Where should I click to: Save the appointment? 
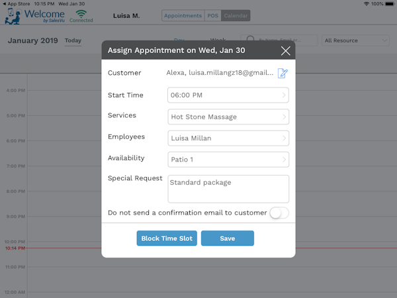click(x=228, y=238)
